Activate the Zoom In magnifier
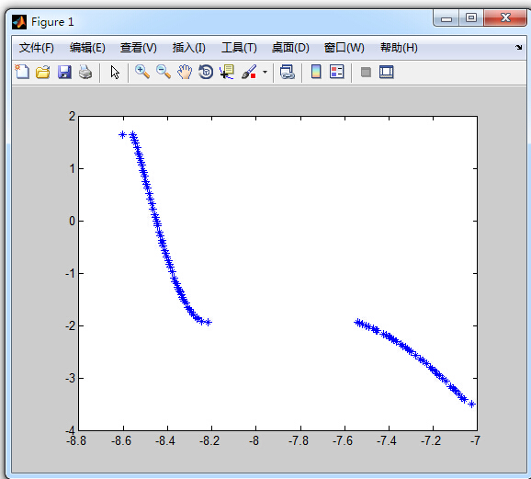The height and width of the screenshot is (479, 531). [142, 72]
